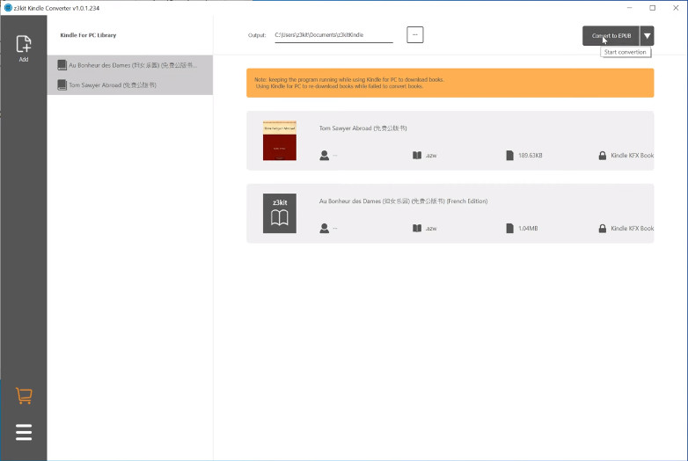This screenshot has width=688, height=461.
Task: Click Kindle KFX Book label on Au Bonheur card
Action: 632,228
